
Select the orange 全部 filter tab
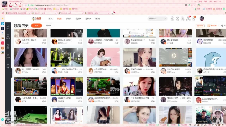(x=36, y=25)
